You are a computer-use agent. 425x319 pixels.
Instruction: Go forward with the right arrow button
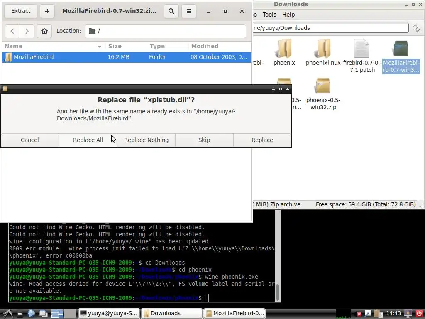click(27, 31)
